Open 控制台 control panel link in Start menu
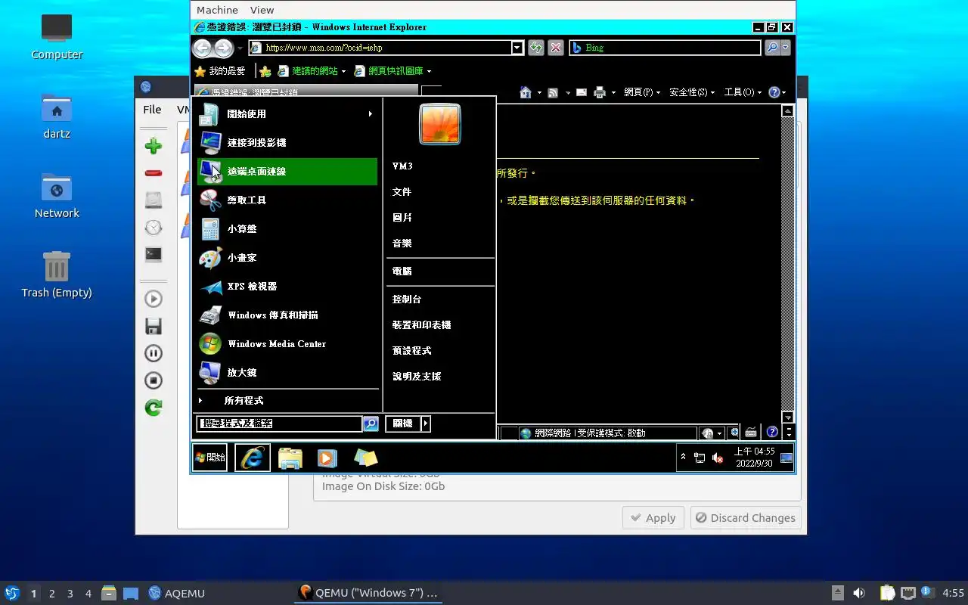The height and width of the screenshot is (605, 968). click(x=407, y=299)
